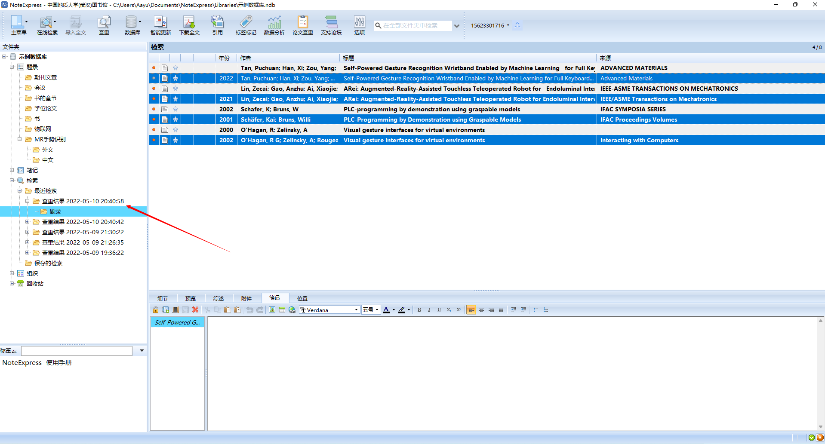Click the red X delete note icon

[x=195, y=310]
